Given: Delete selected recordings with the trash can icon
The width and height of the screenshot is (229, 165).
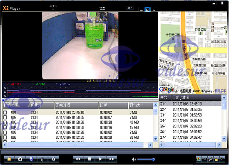Looking at the screenshot, I should point(42,159).
